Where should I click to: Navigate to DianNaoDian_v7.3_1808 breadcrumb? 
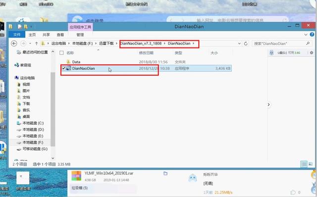[141, 43]
